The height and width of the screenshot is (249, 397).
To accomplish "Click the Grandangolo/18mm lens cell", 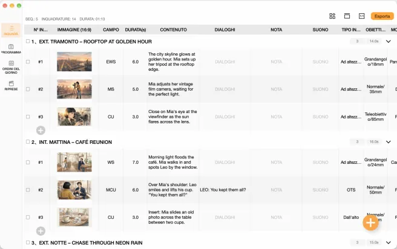I will tap(375, 62).
